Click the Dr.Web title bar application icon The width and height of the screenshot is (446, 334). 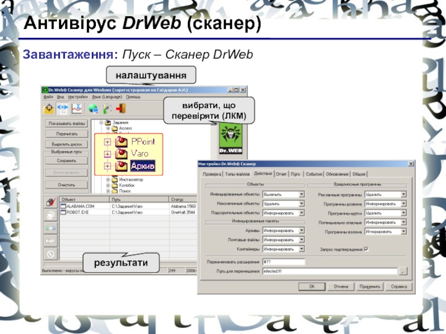point(45,90)
